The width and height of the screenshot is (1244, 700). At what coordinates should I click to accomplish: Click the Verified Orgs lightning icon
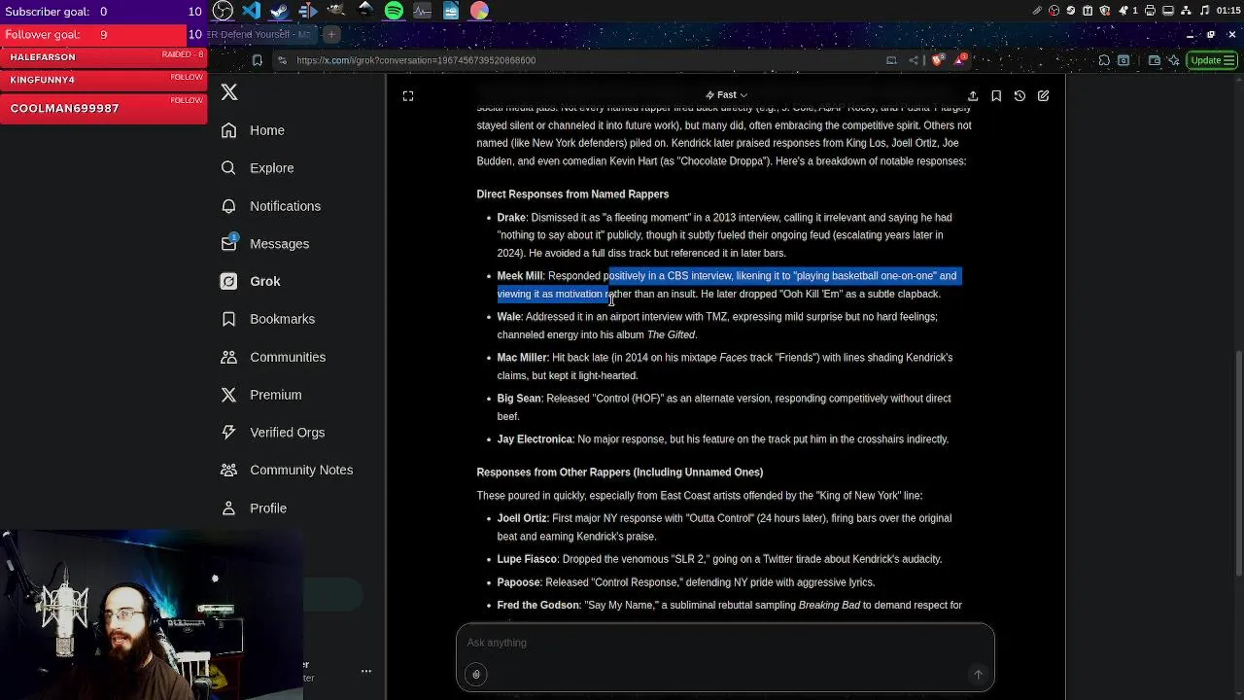[228, 433]
